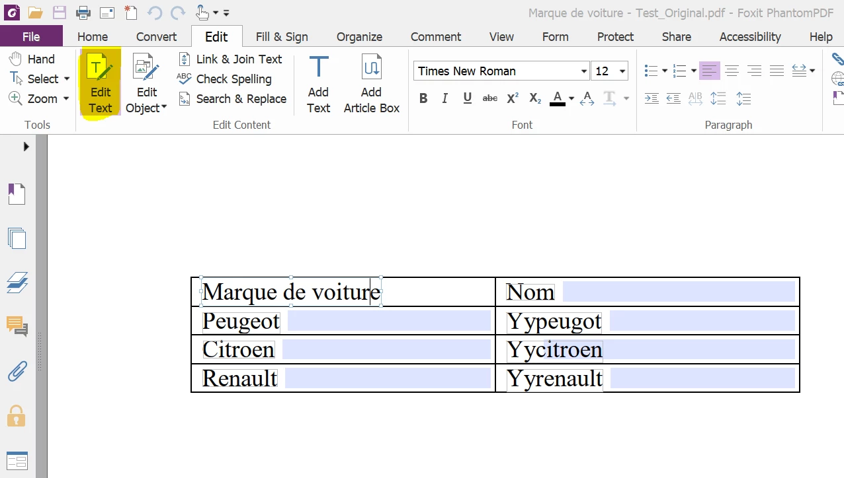Open the Help tab
Image resolution: width=844 pixels, height=478 pixels.
pyautogui.click(x=821, y=36)
